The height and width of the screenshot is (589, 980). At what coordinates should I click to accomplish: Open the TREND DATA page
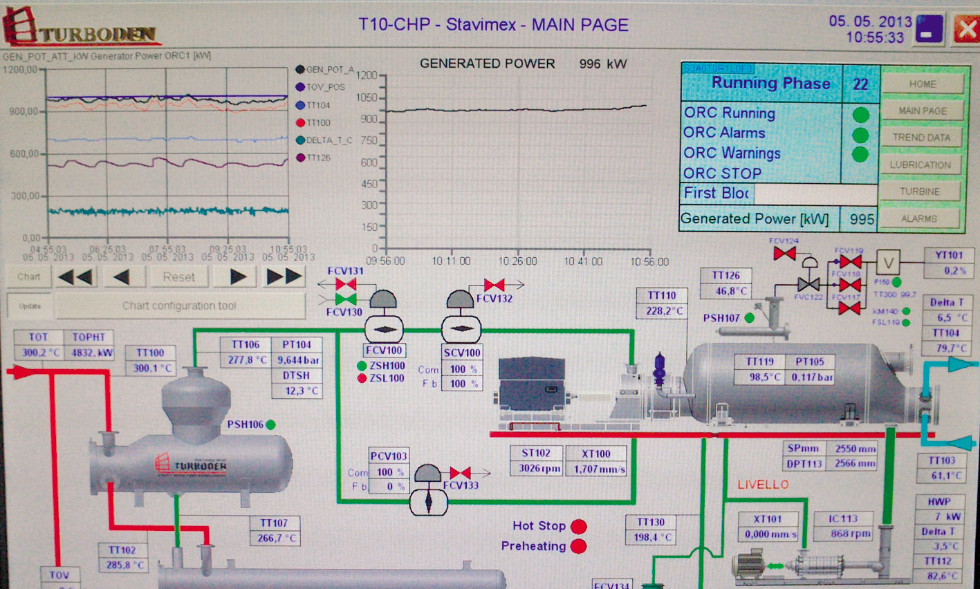tap(921, 138)
